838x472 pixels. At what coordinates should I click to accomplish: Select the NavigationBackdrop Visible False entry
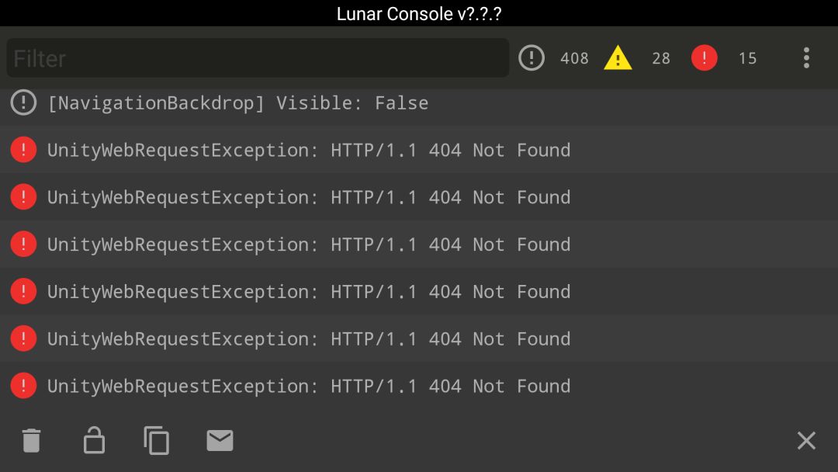tap(419, 103)
